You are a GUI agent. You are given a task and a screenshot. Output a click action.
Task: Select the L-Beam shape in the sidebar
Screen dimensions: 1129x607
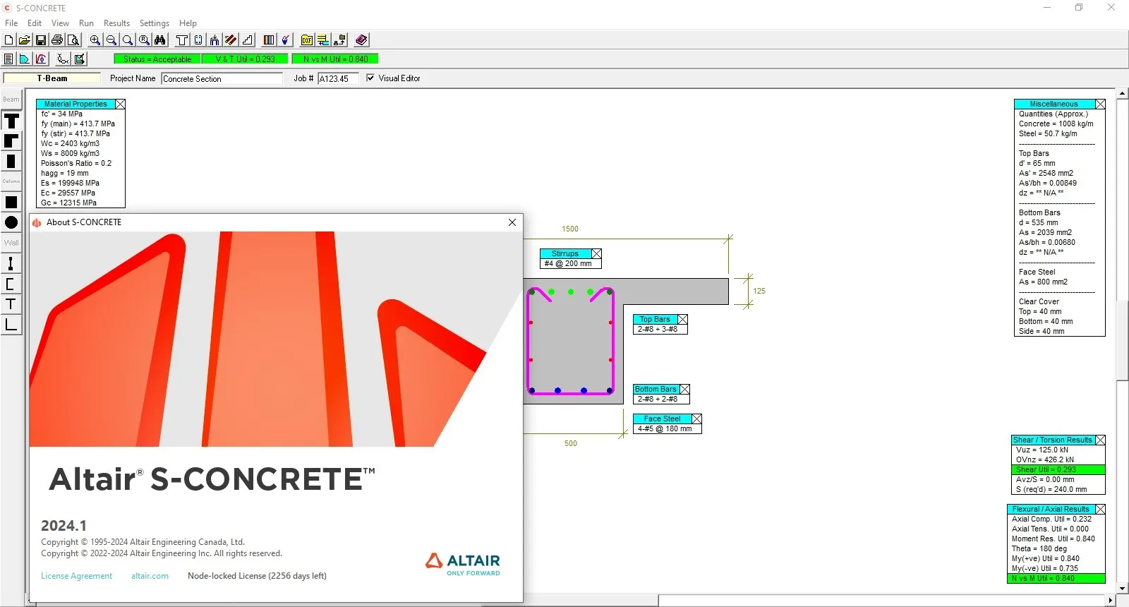(x=11, y=141)
